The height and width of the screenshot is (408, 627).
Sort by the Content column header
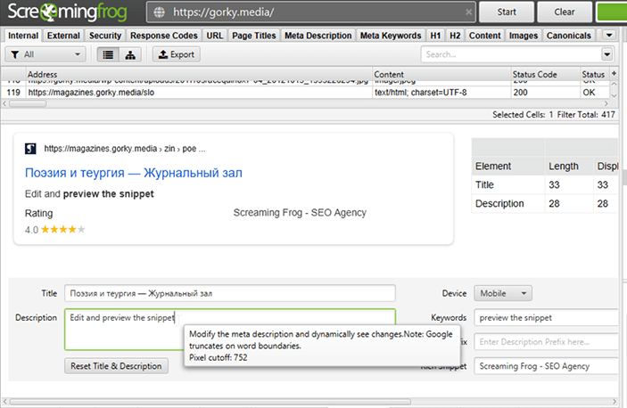coord(441,74)
